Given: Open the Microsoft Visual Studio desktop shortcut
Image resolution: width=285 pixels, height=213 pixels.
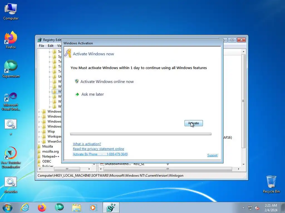Looking at the screenshot, I should click(x=11, y=102).
